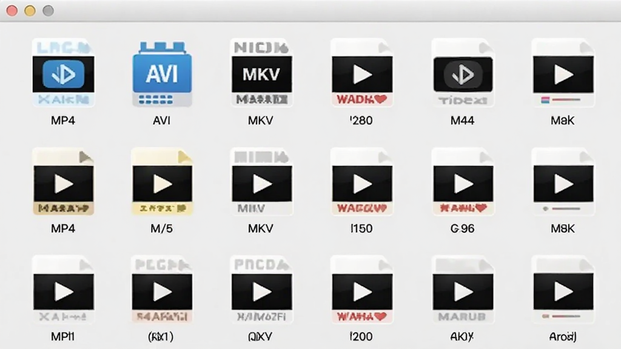
Task: Open the video file icon labeled MaK
Action: point(563,73)
